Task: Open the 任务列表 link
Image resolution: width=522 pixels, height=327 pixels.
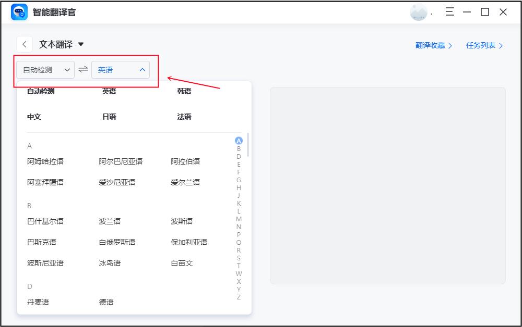Action: (x=484, y=45)
